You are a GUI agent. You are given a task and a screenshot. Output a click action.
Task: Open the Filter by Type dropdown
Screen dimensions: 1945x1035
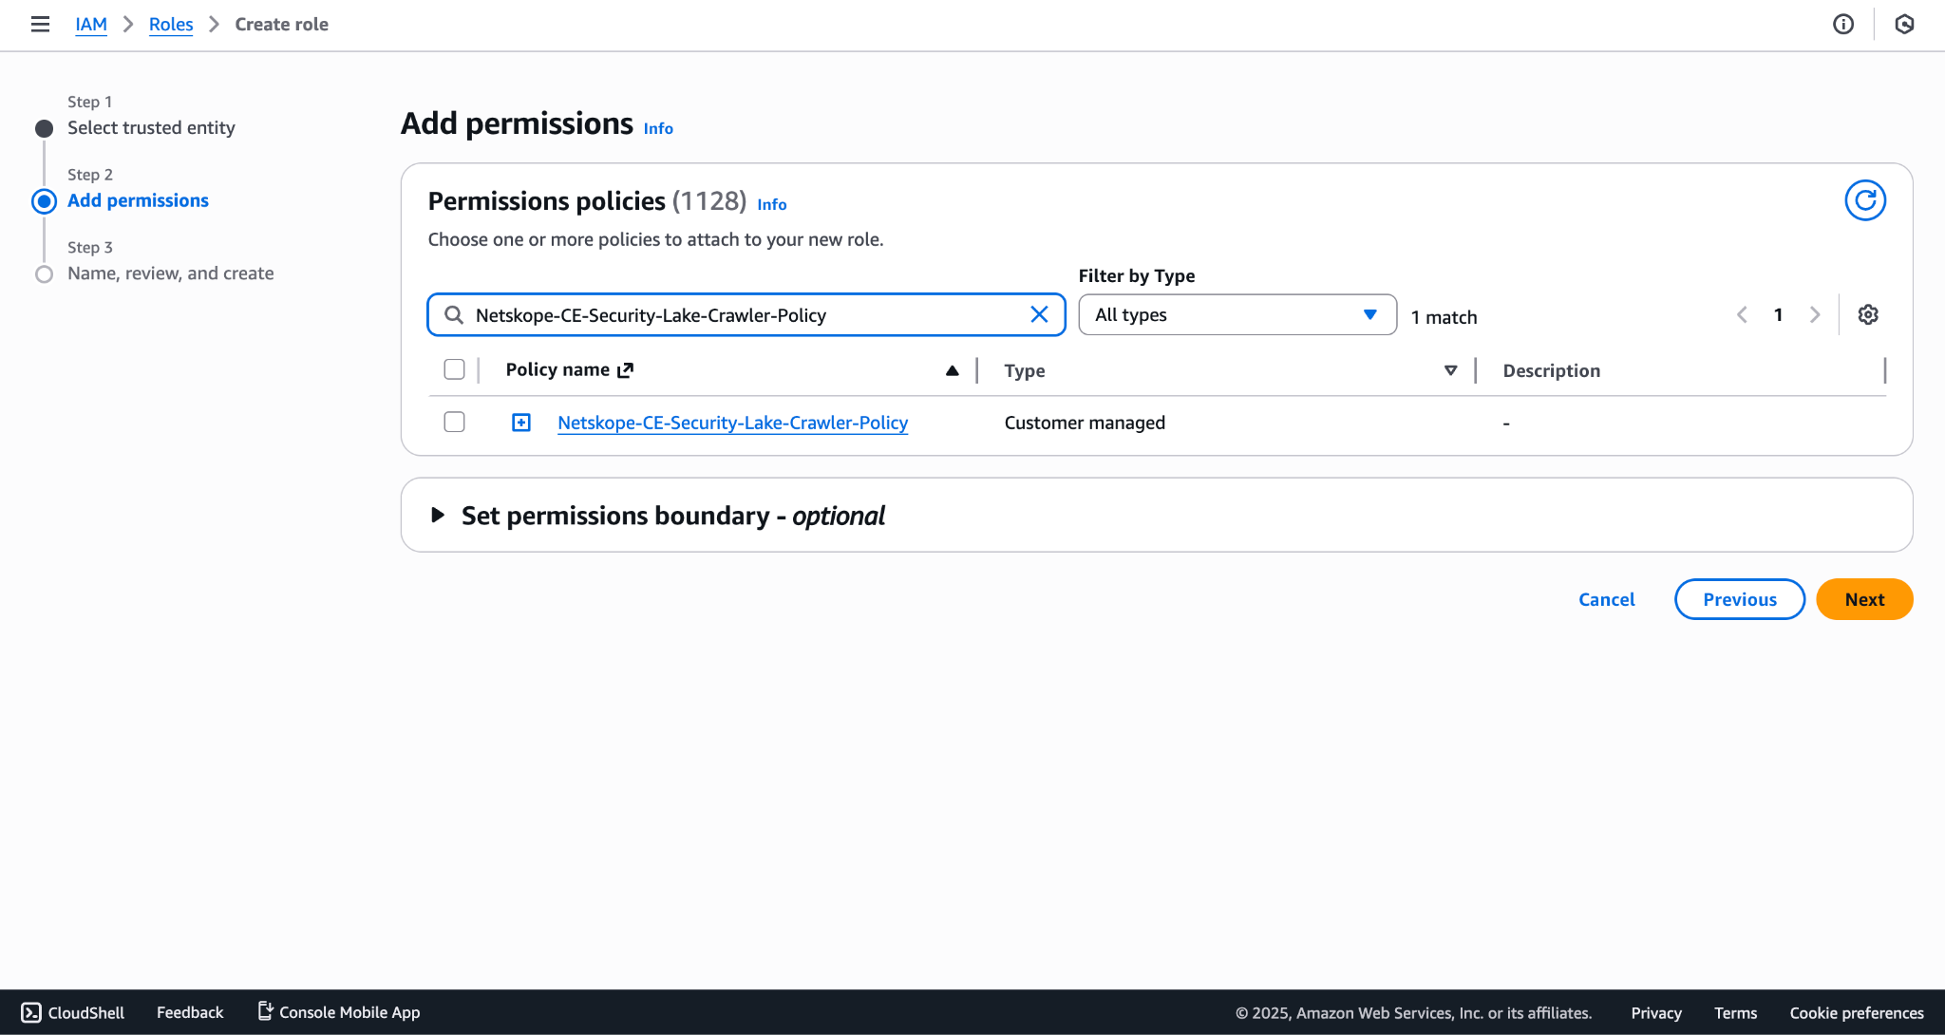(1237, 314)
